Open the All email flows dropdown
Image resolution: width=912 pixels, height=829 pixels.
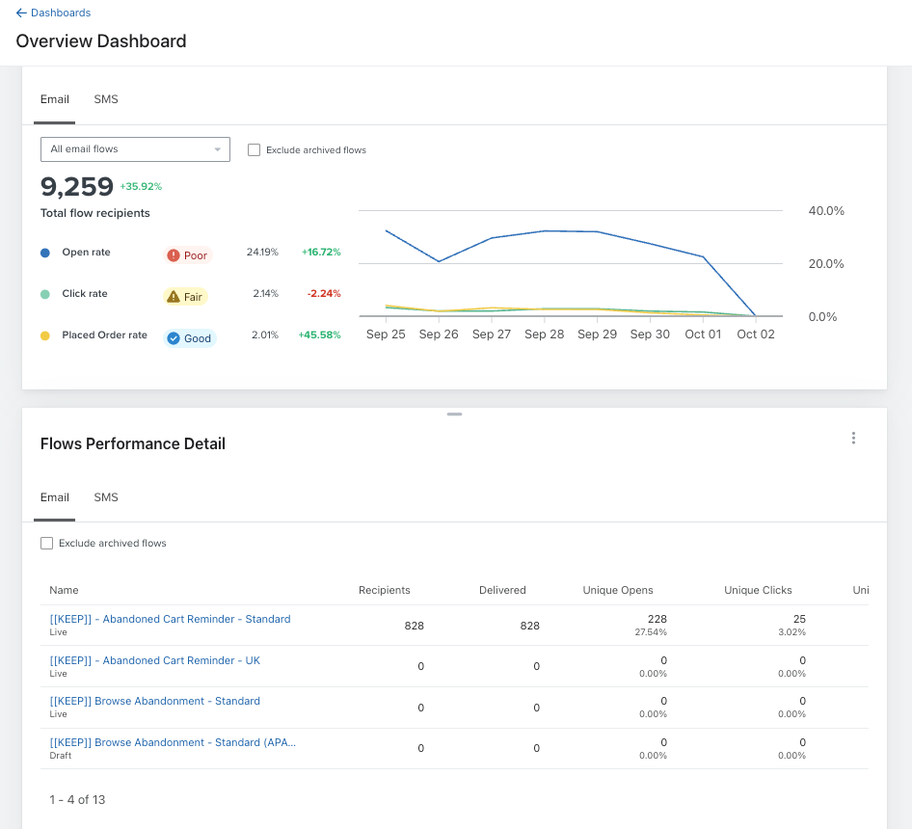click(135, 149)
